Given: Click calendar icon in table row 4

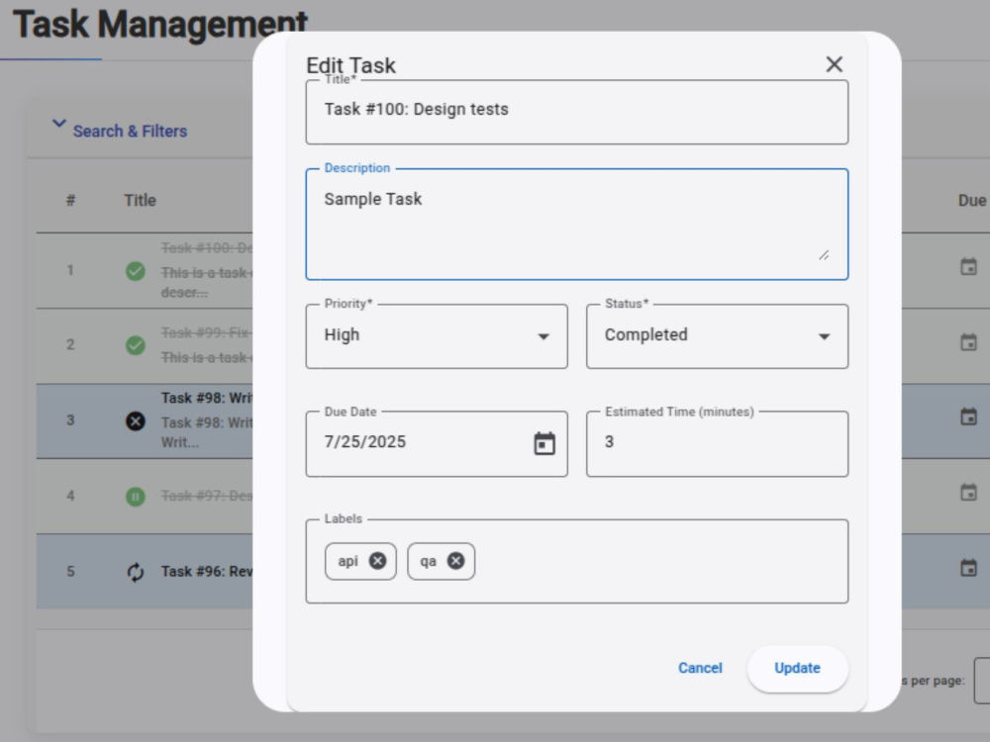Looking at the screenshot, I should 968,492.
